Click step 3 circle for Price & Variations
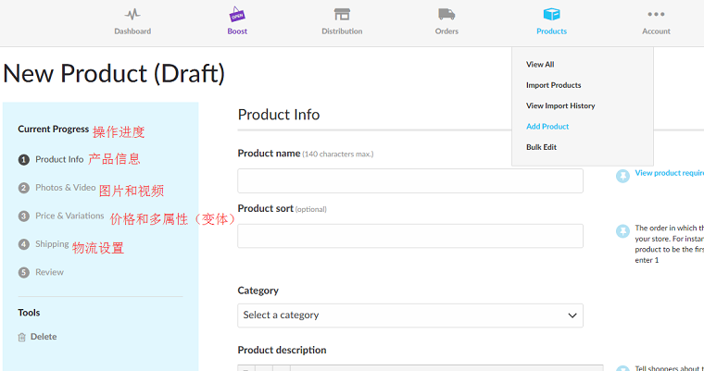 click(24, 216)
